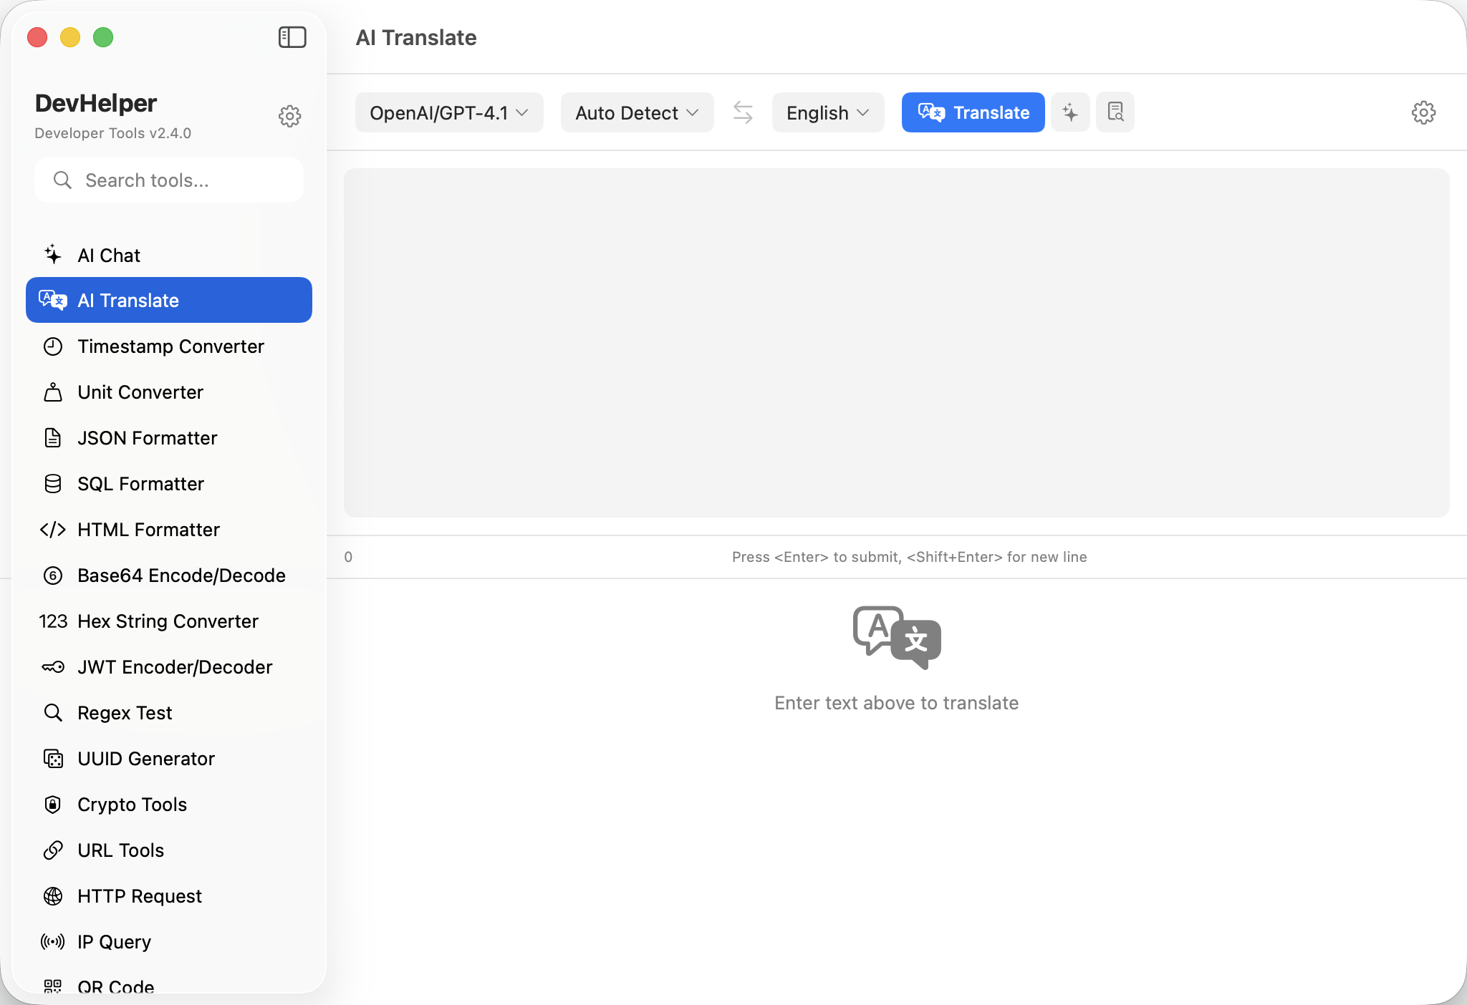This screenshot has width=1467, height=1005.
Task: Click the Search tools input field
Action: 179,180
